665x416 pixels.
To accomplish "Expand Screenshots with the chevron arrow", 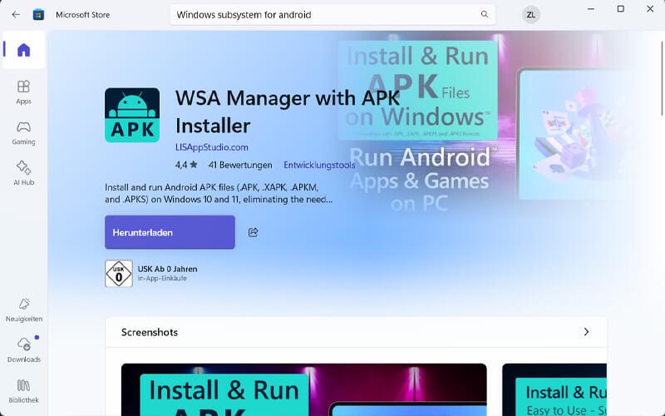I will point(586,332).
